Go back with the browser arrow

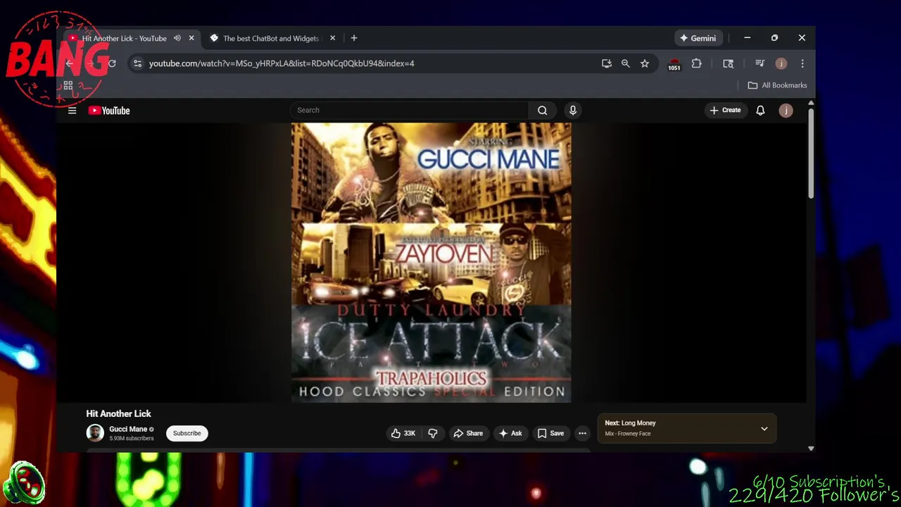pos(69,63)
